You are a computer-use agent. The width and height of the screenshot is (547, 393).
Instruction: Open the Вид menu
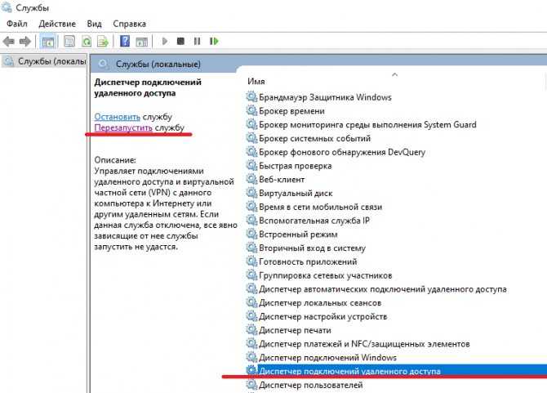pos(94,24)
